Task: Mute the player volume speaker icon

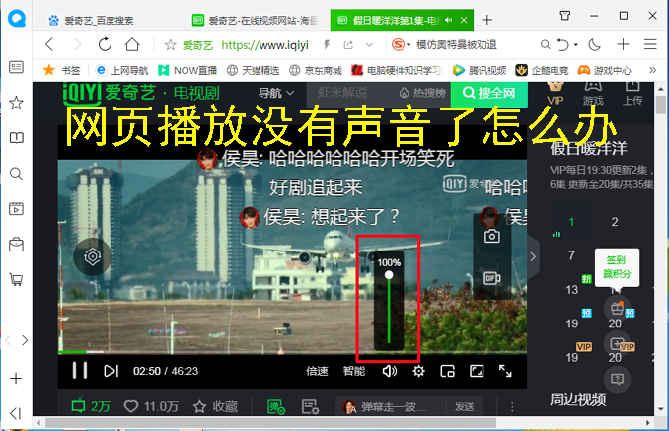Action: [x=390, y=371]
